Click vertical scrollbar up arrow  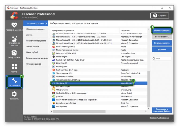click(149, 29)
